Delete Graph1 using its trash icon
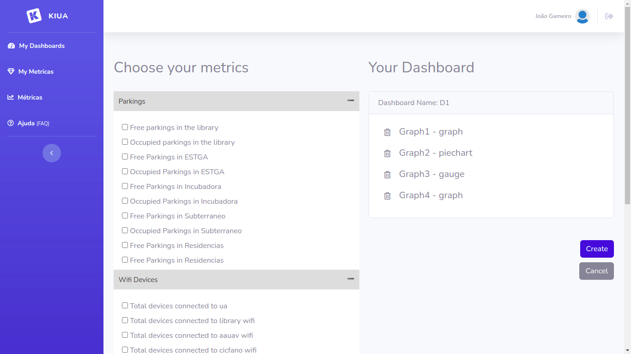 tap(388, 132)
